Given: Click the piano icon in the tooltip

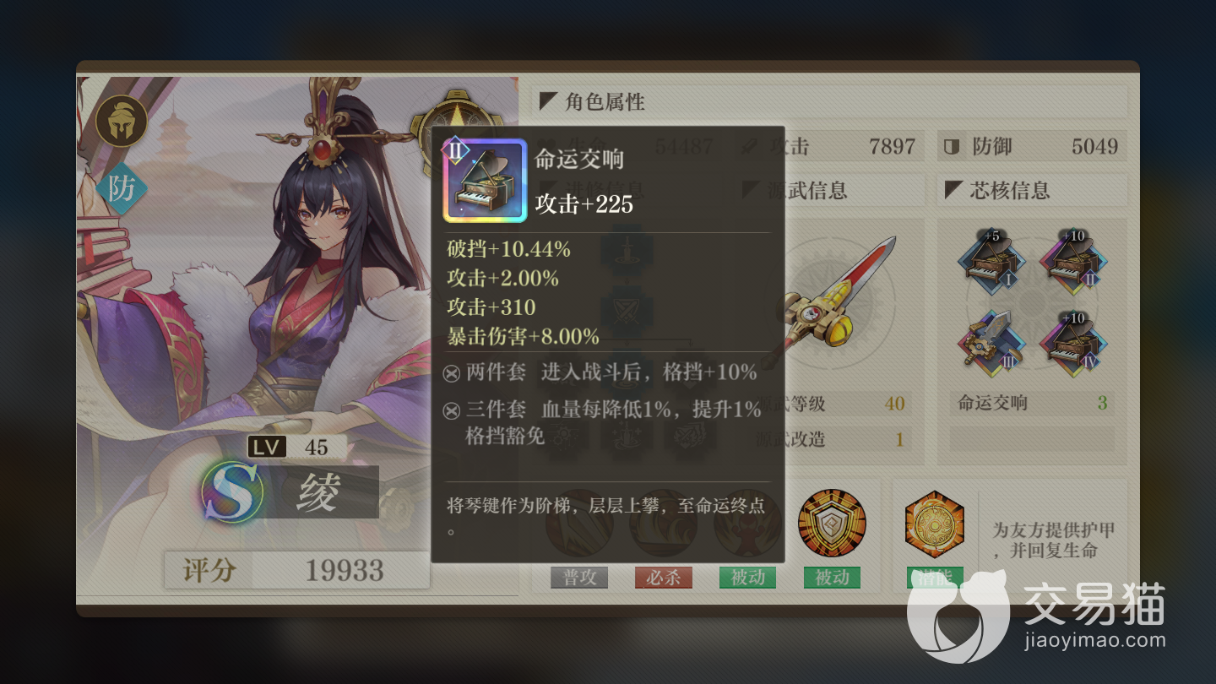Looking at the screenshot, I should tap(486, 181).
